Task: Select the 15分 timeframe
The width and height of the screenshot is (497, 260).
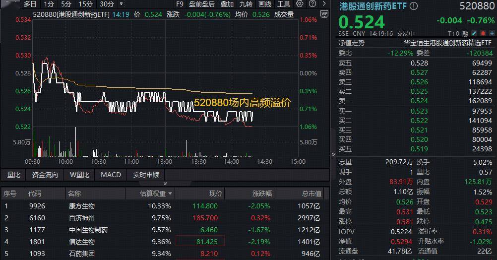Action: pos(85,4)
